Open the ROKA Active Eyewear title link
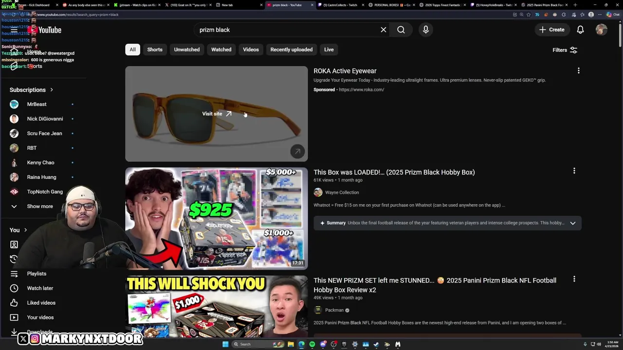Viewport: 623px width, 350px height. point(345,71)
